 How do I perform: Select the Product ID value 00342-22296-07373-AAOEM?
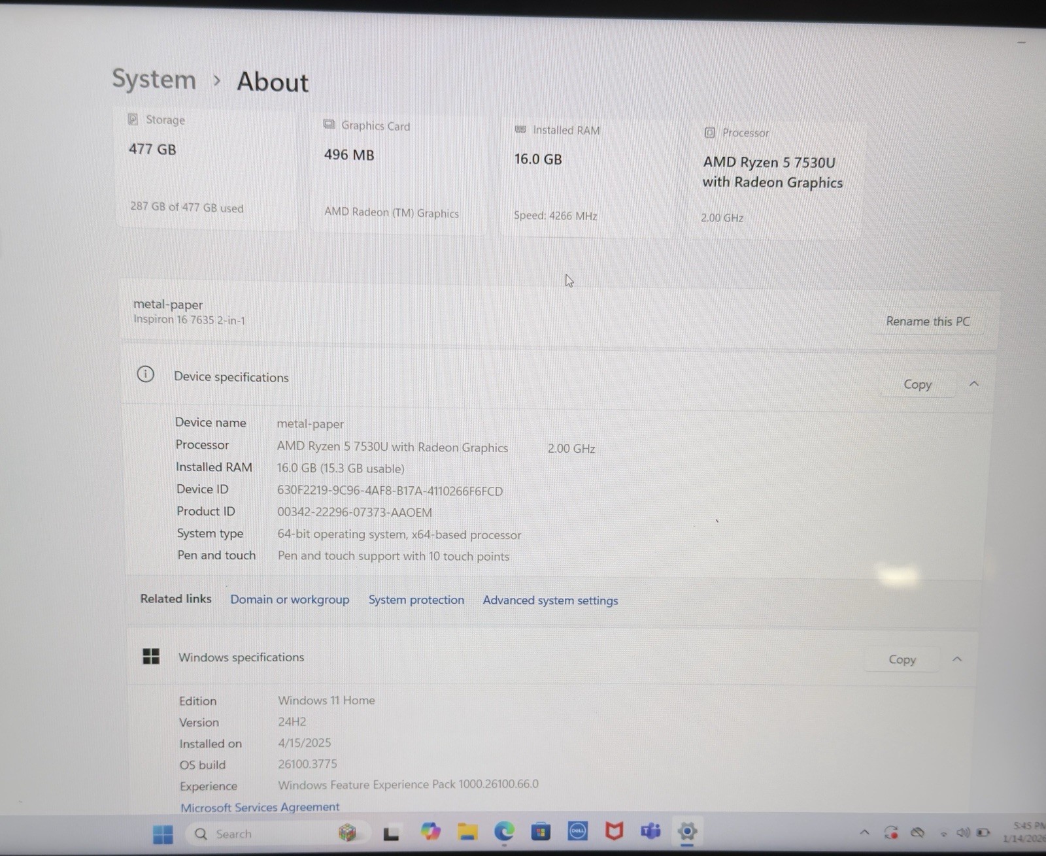355,512
